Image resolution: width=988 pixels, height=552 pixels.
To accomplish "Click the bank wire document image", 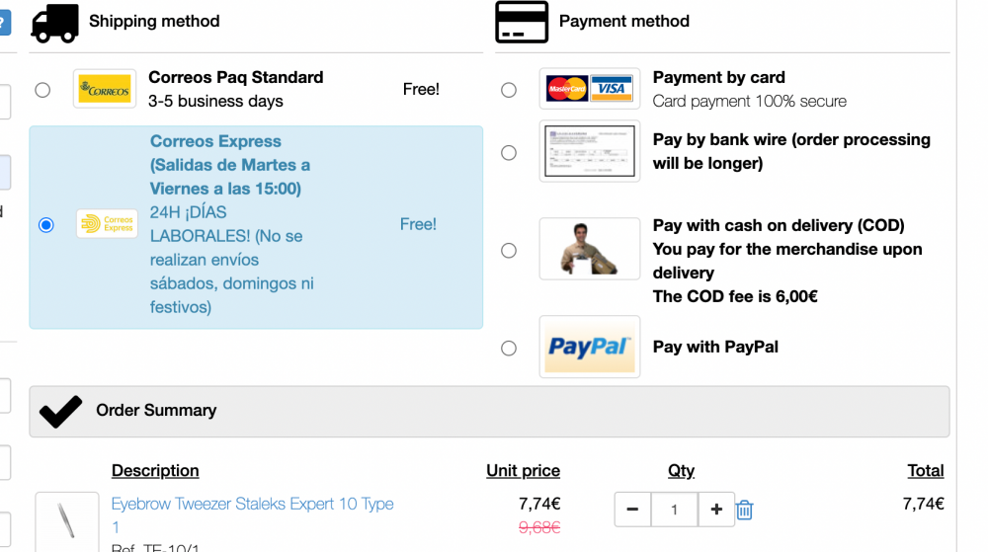I will pyautogui.click(x=589, y=151).
